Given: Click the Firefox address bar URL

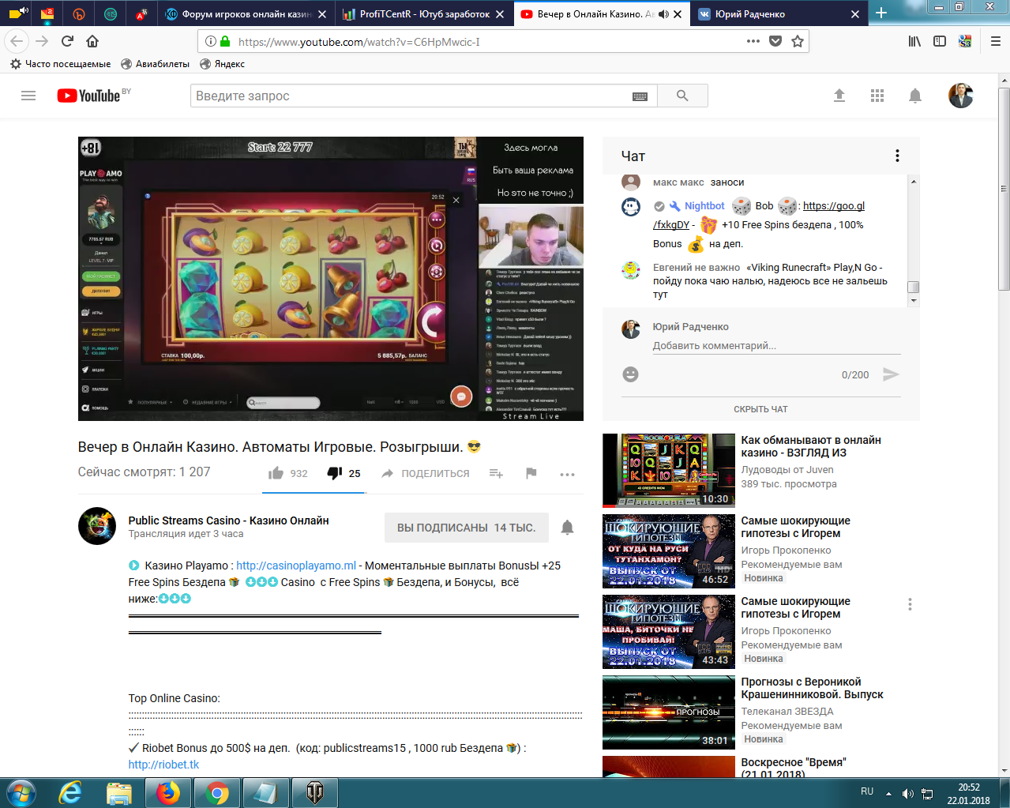Looking at the screenshot, I should pyautogui.click(x=359, y=42).
